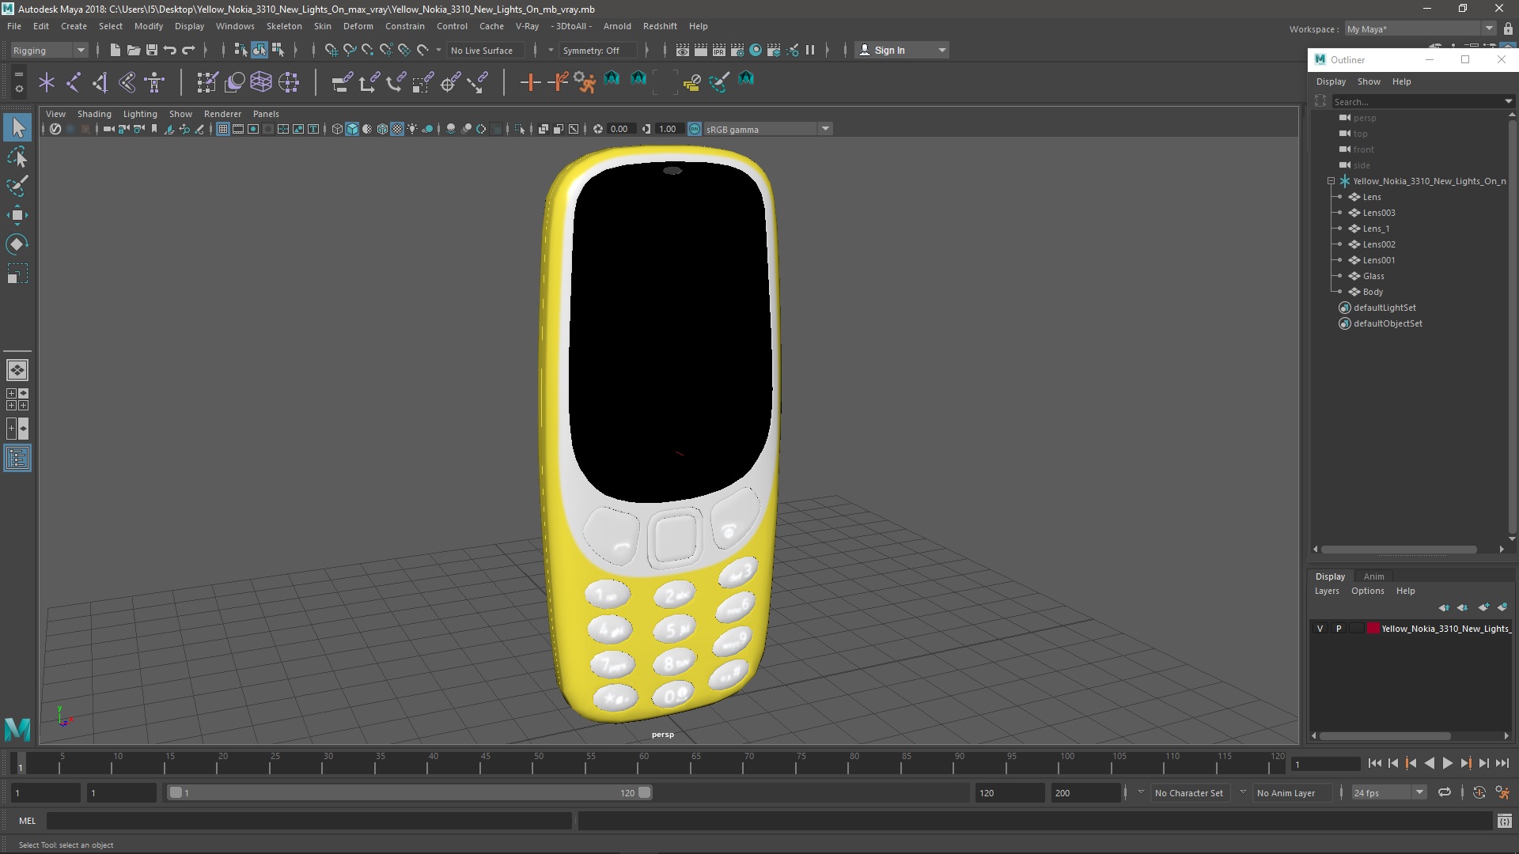
Task: Toggle the Outliner button in left sidebar
Action: [x=17, y=459]
